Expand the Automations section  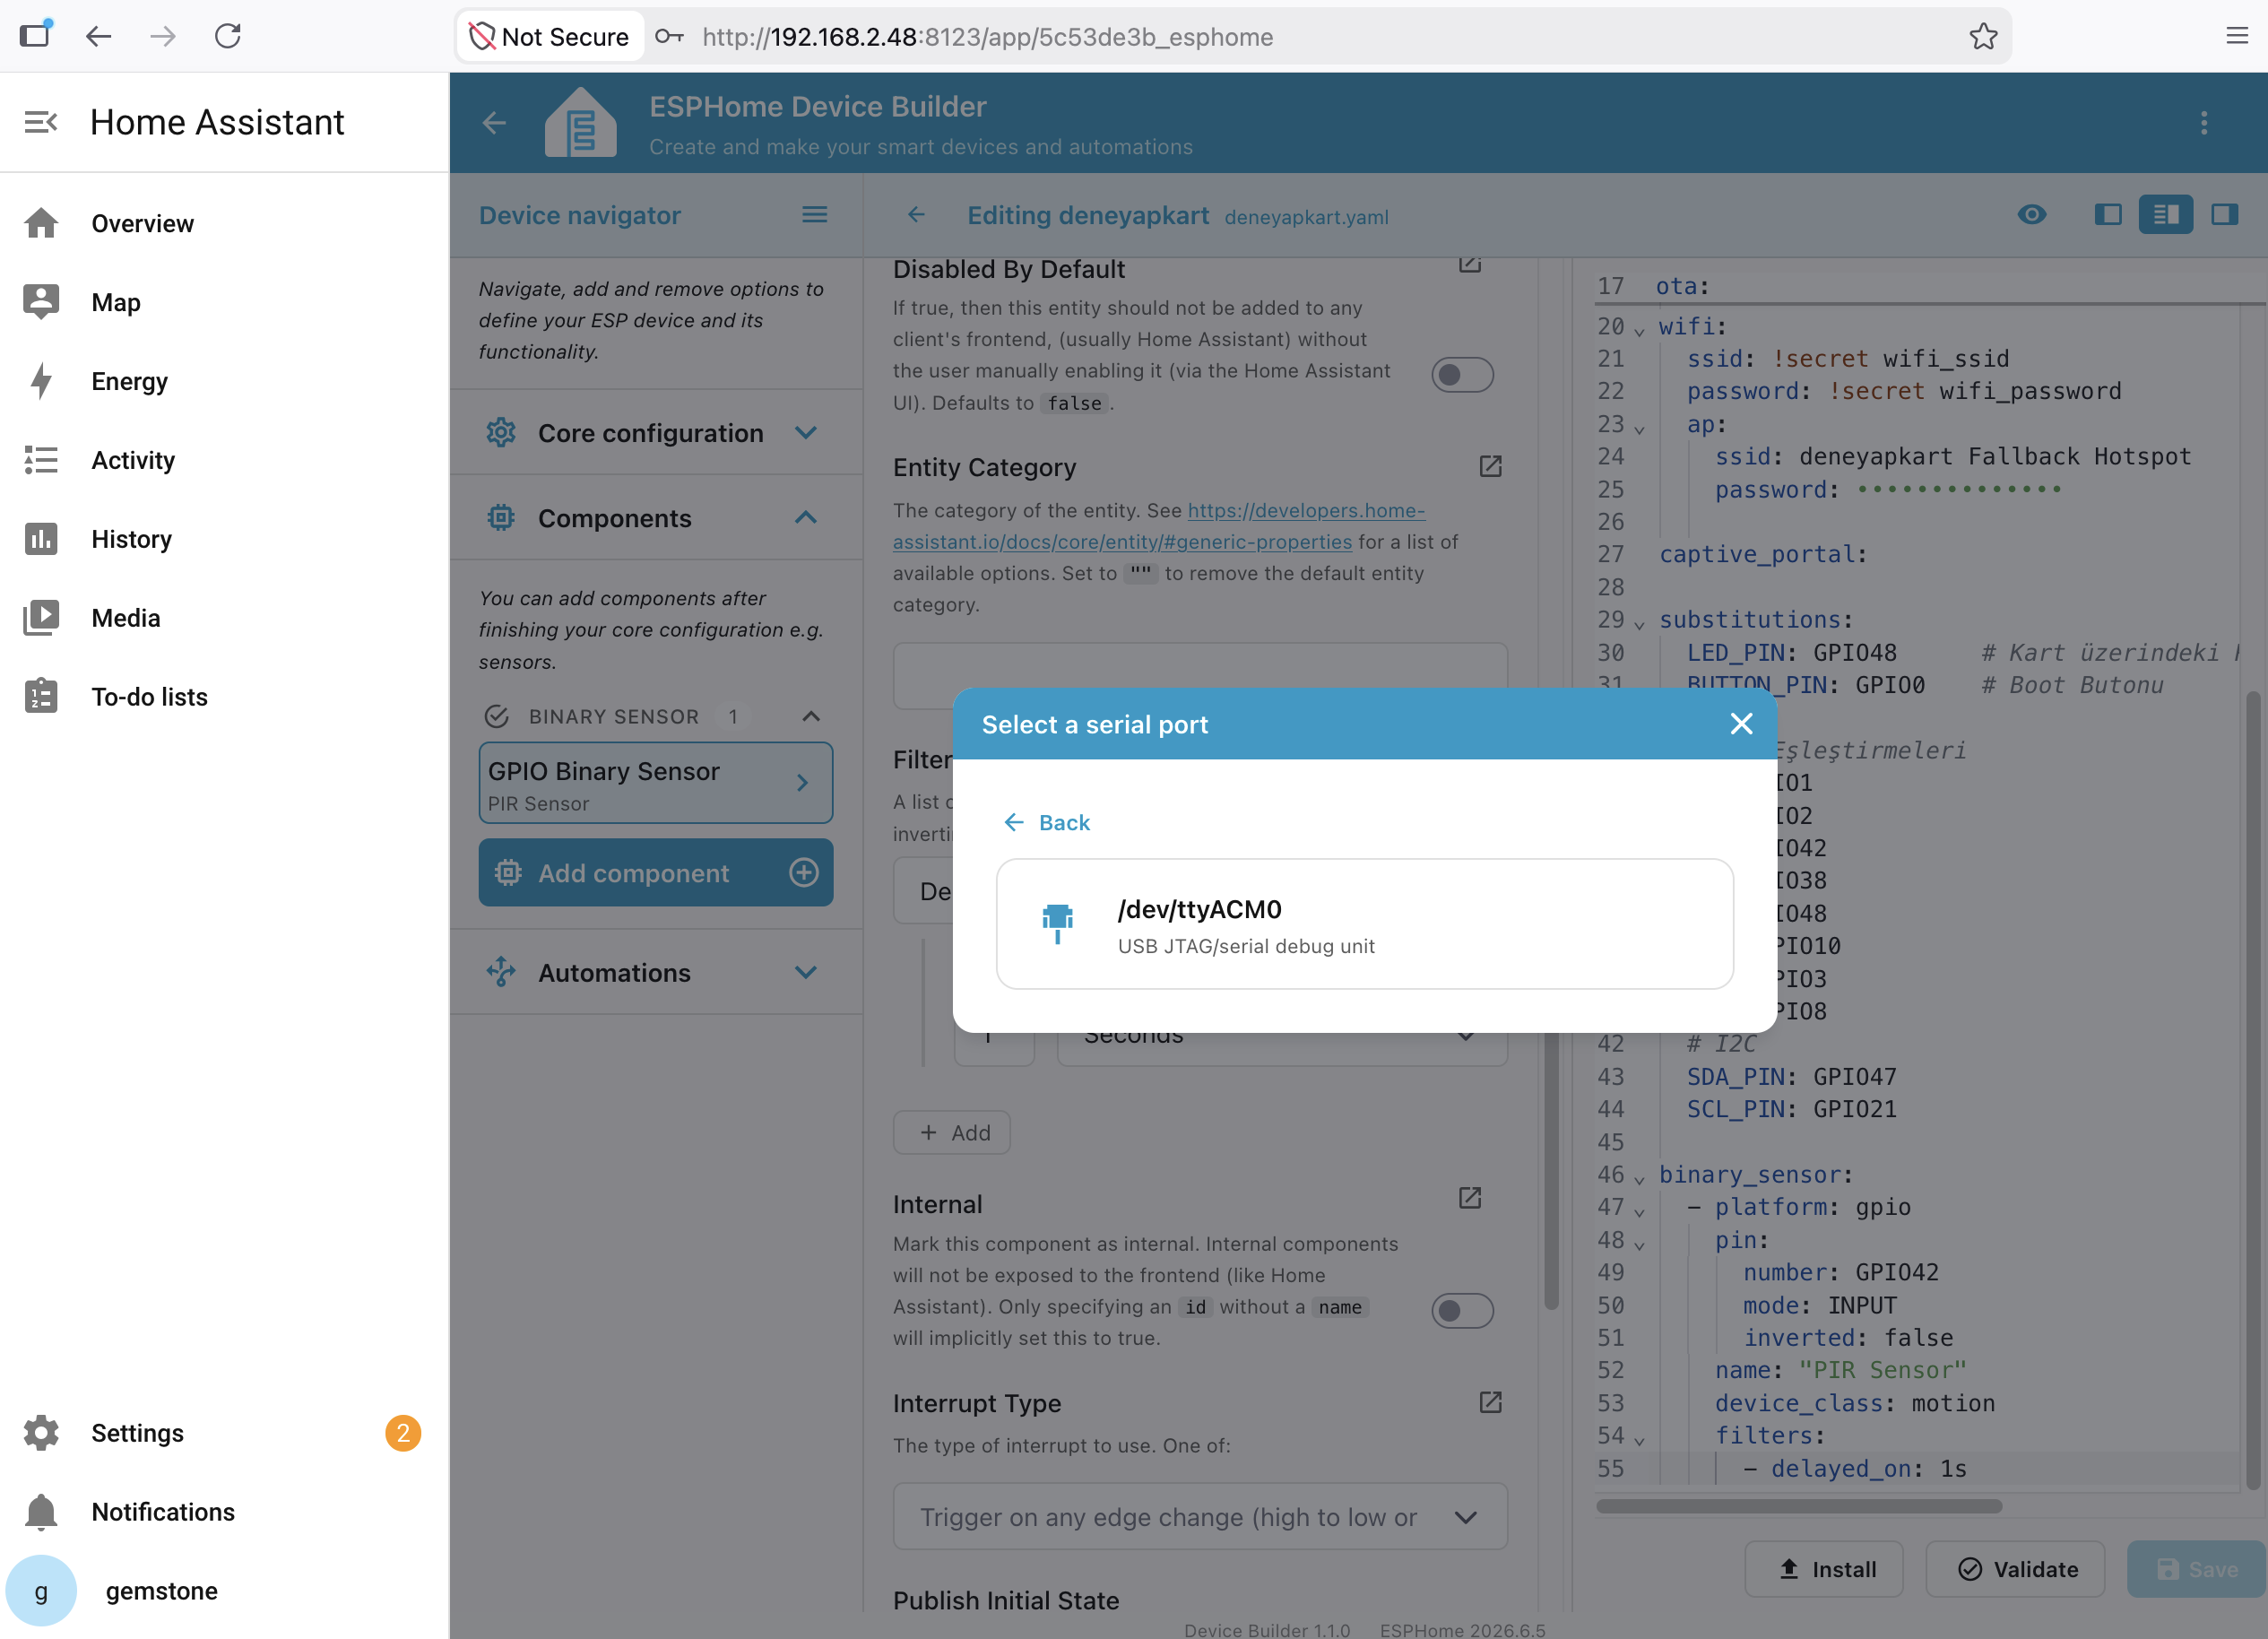click(656, 973)
